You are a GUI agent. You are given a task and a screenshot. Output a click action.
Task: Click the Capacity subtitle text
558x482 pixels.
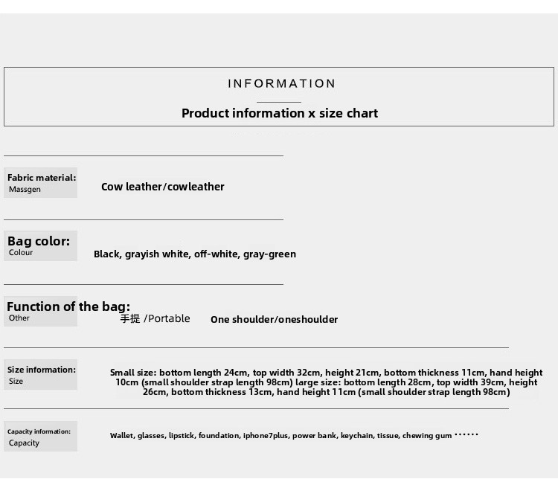click(x=25, y=443)
